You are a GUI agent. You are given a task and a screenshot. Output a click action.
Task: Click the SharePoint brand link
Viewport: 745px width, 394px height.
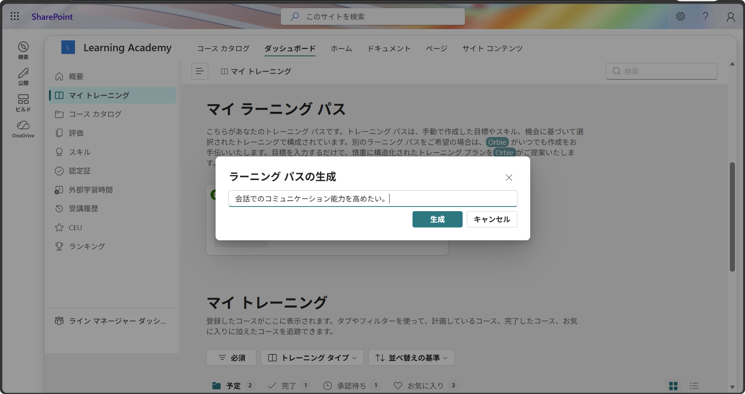click(x=52, y=17)
